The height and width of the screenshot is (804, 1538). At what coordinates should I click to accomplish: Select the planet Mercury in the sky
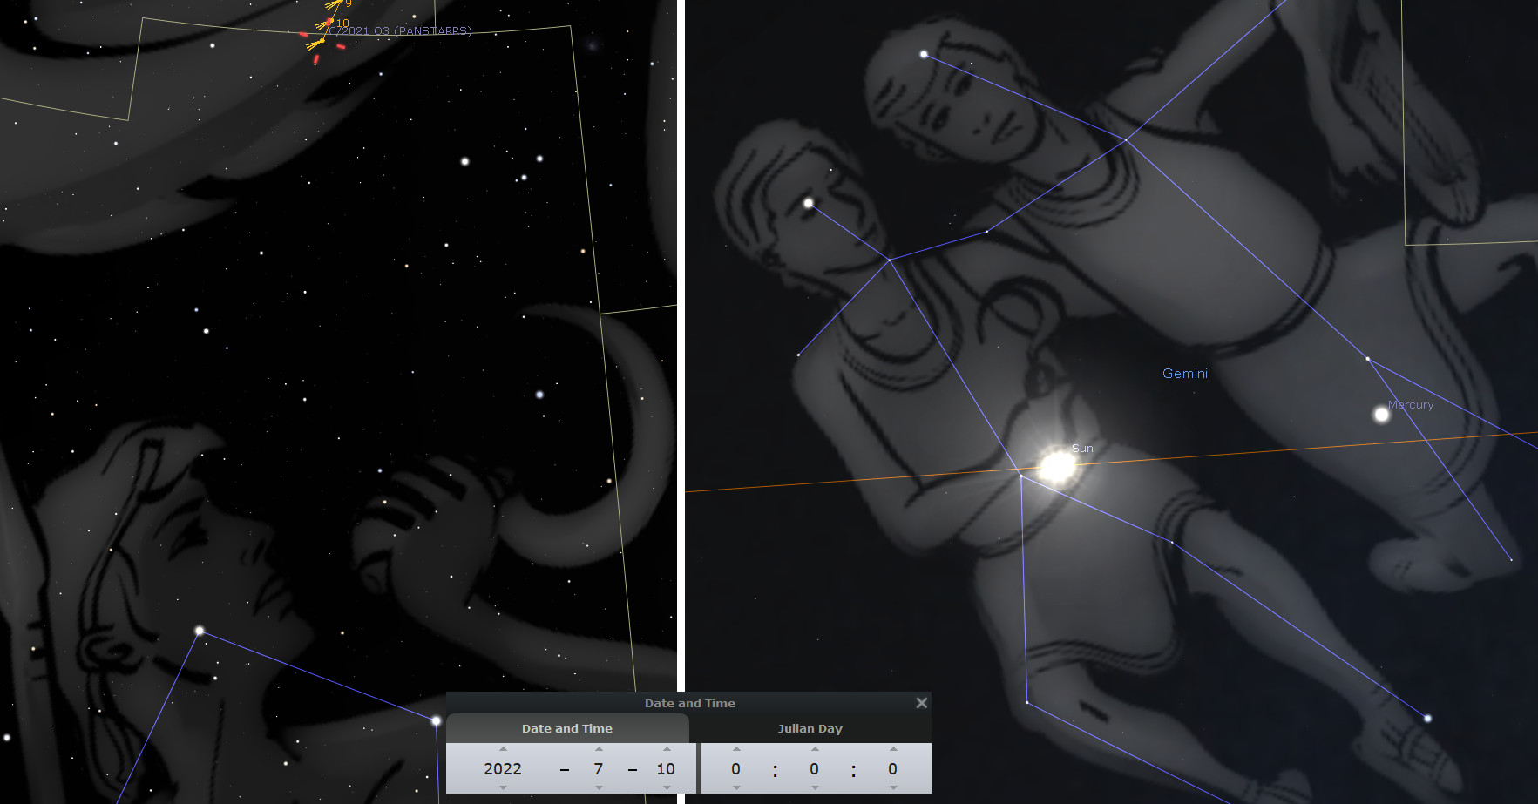pos(1381,415)
